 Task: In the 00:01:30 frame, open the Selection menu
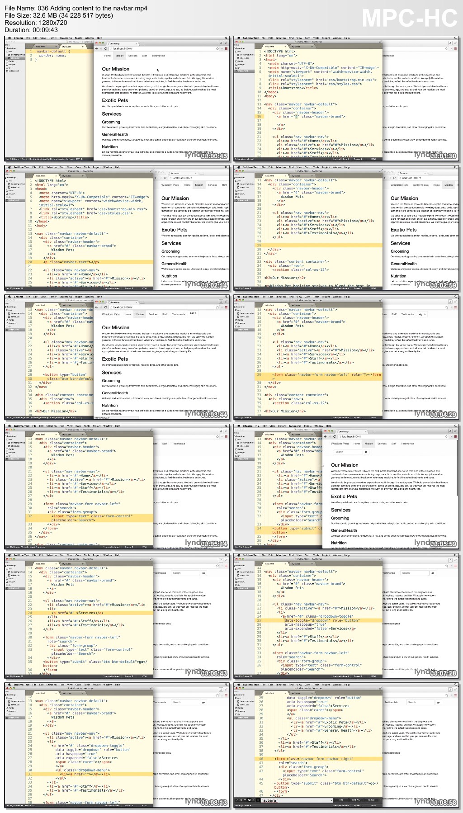point(281,38)
